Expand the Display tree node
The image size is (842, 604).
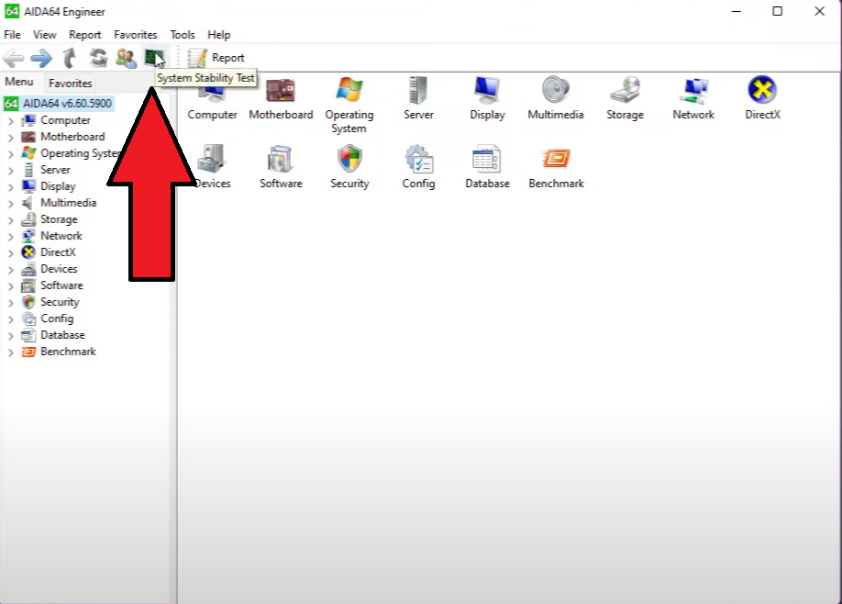pos(11,186)
